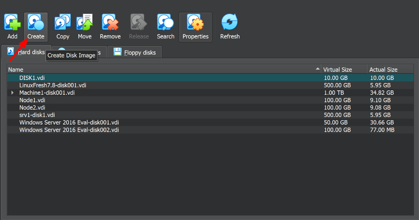Click the Refresh media list icon
The width and height of the screenshot is (419, 220).
click(x=230, y=23)
